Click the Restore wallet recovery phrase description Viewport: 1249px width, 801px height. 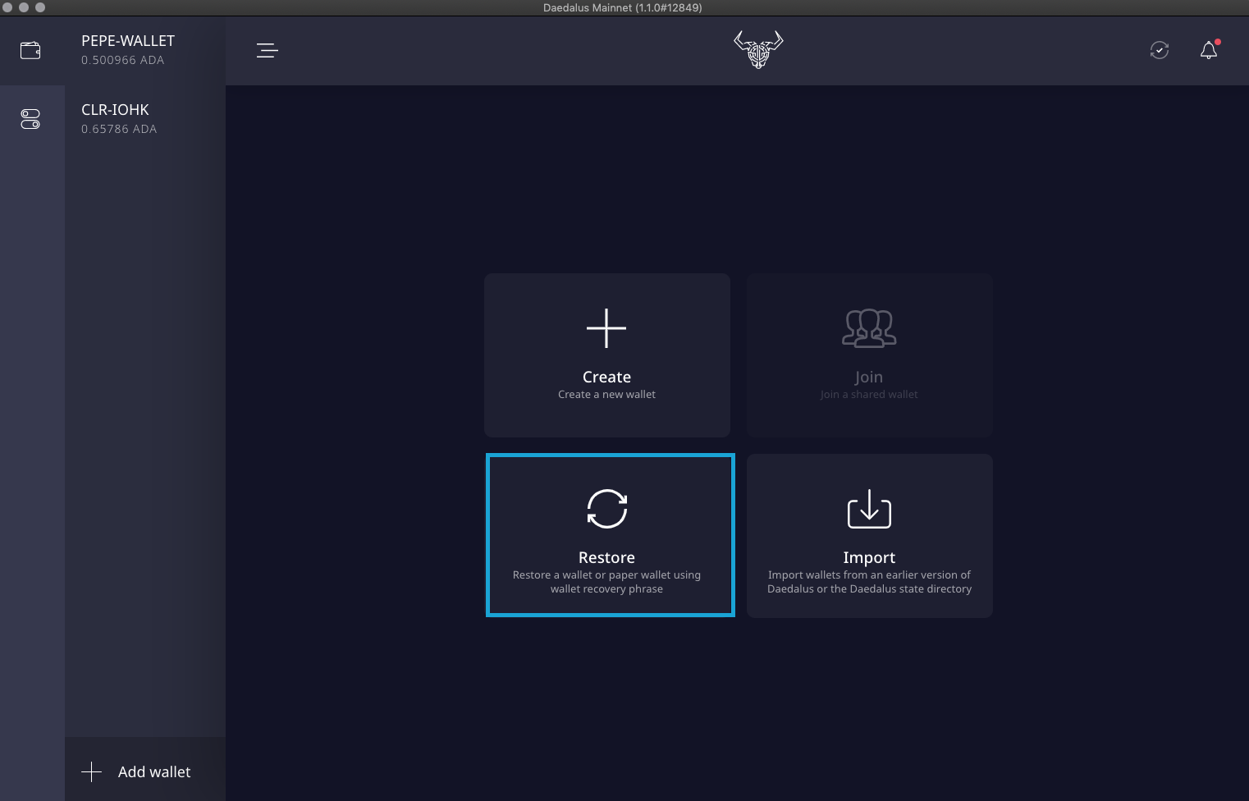point(606,582)
